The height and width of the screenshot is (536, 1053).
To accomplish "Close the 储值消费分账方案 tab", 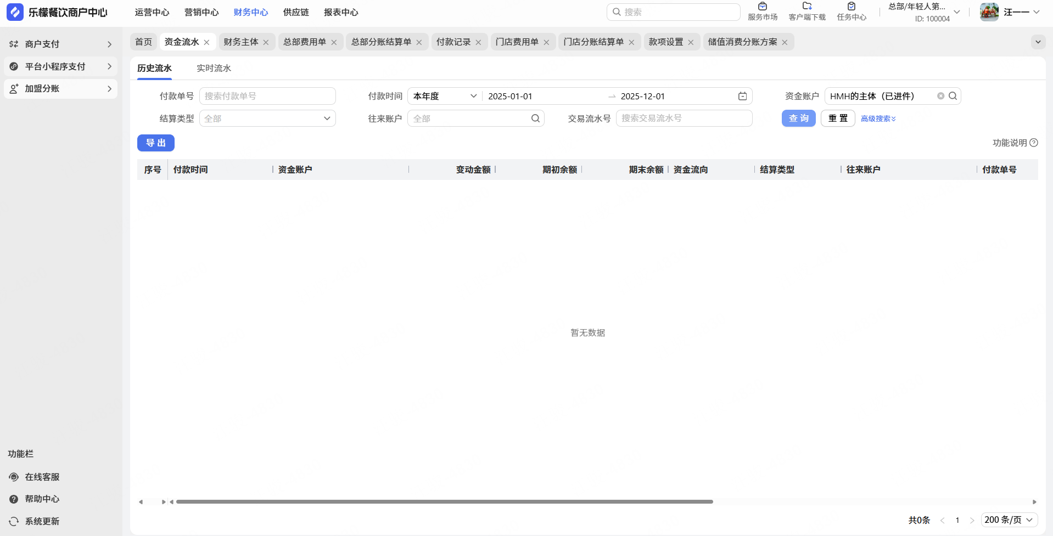I will [785, 42].
